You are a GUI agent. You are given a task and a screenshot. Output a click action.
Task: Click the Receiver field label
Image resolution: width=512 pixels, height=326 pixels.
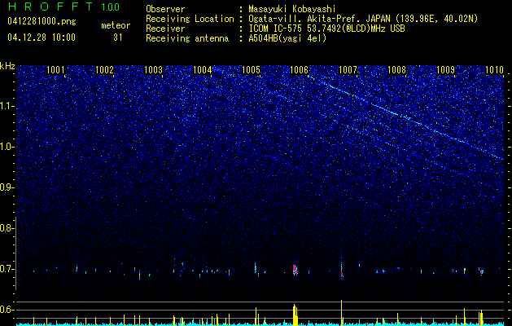165,29
